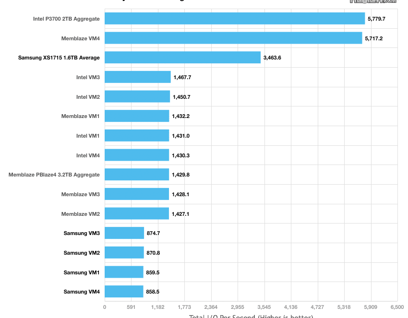Select the value "1,432.2"
Screen dimensions: 408x318
[181, 116]
